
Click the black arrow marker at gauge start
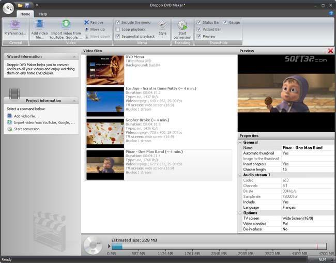point(109,246)
